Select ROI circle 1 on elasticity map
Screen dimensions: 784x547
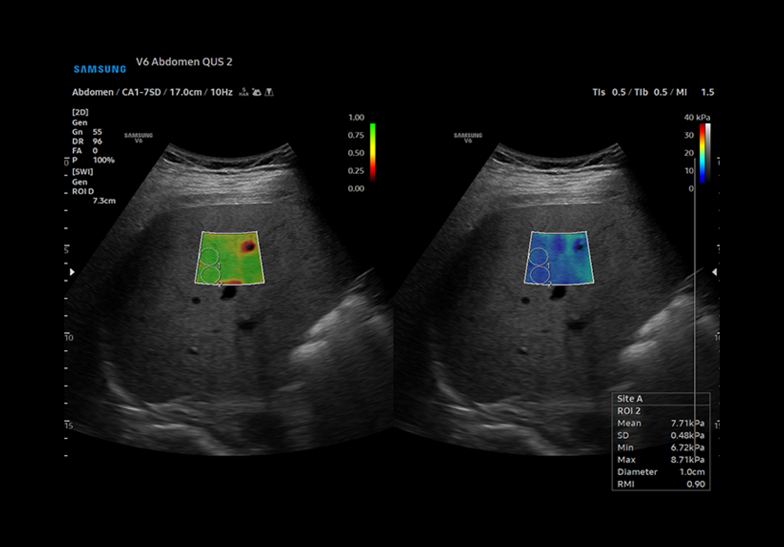[539, 256]
